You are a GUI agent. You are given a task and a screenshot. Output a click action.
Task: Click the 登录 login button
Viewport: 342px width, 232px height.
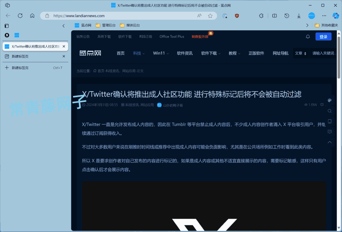[323, 37]
